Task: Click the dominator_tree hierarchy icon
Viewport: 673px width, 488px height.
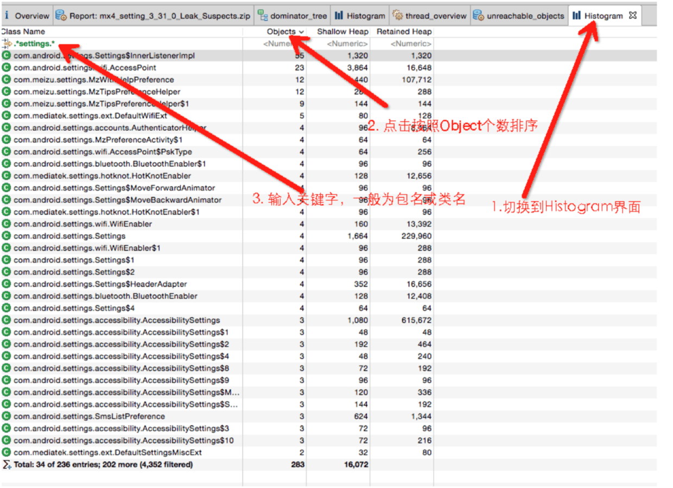Action: 262,15
